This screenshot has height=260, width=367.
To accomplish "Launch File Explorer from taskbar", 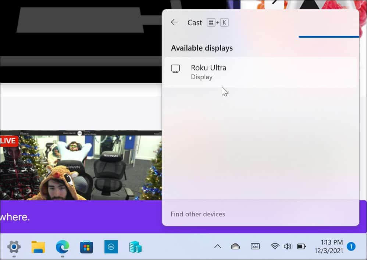I will coord(38,247).
